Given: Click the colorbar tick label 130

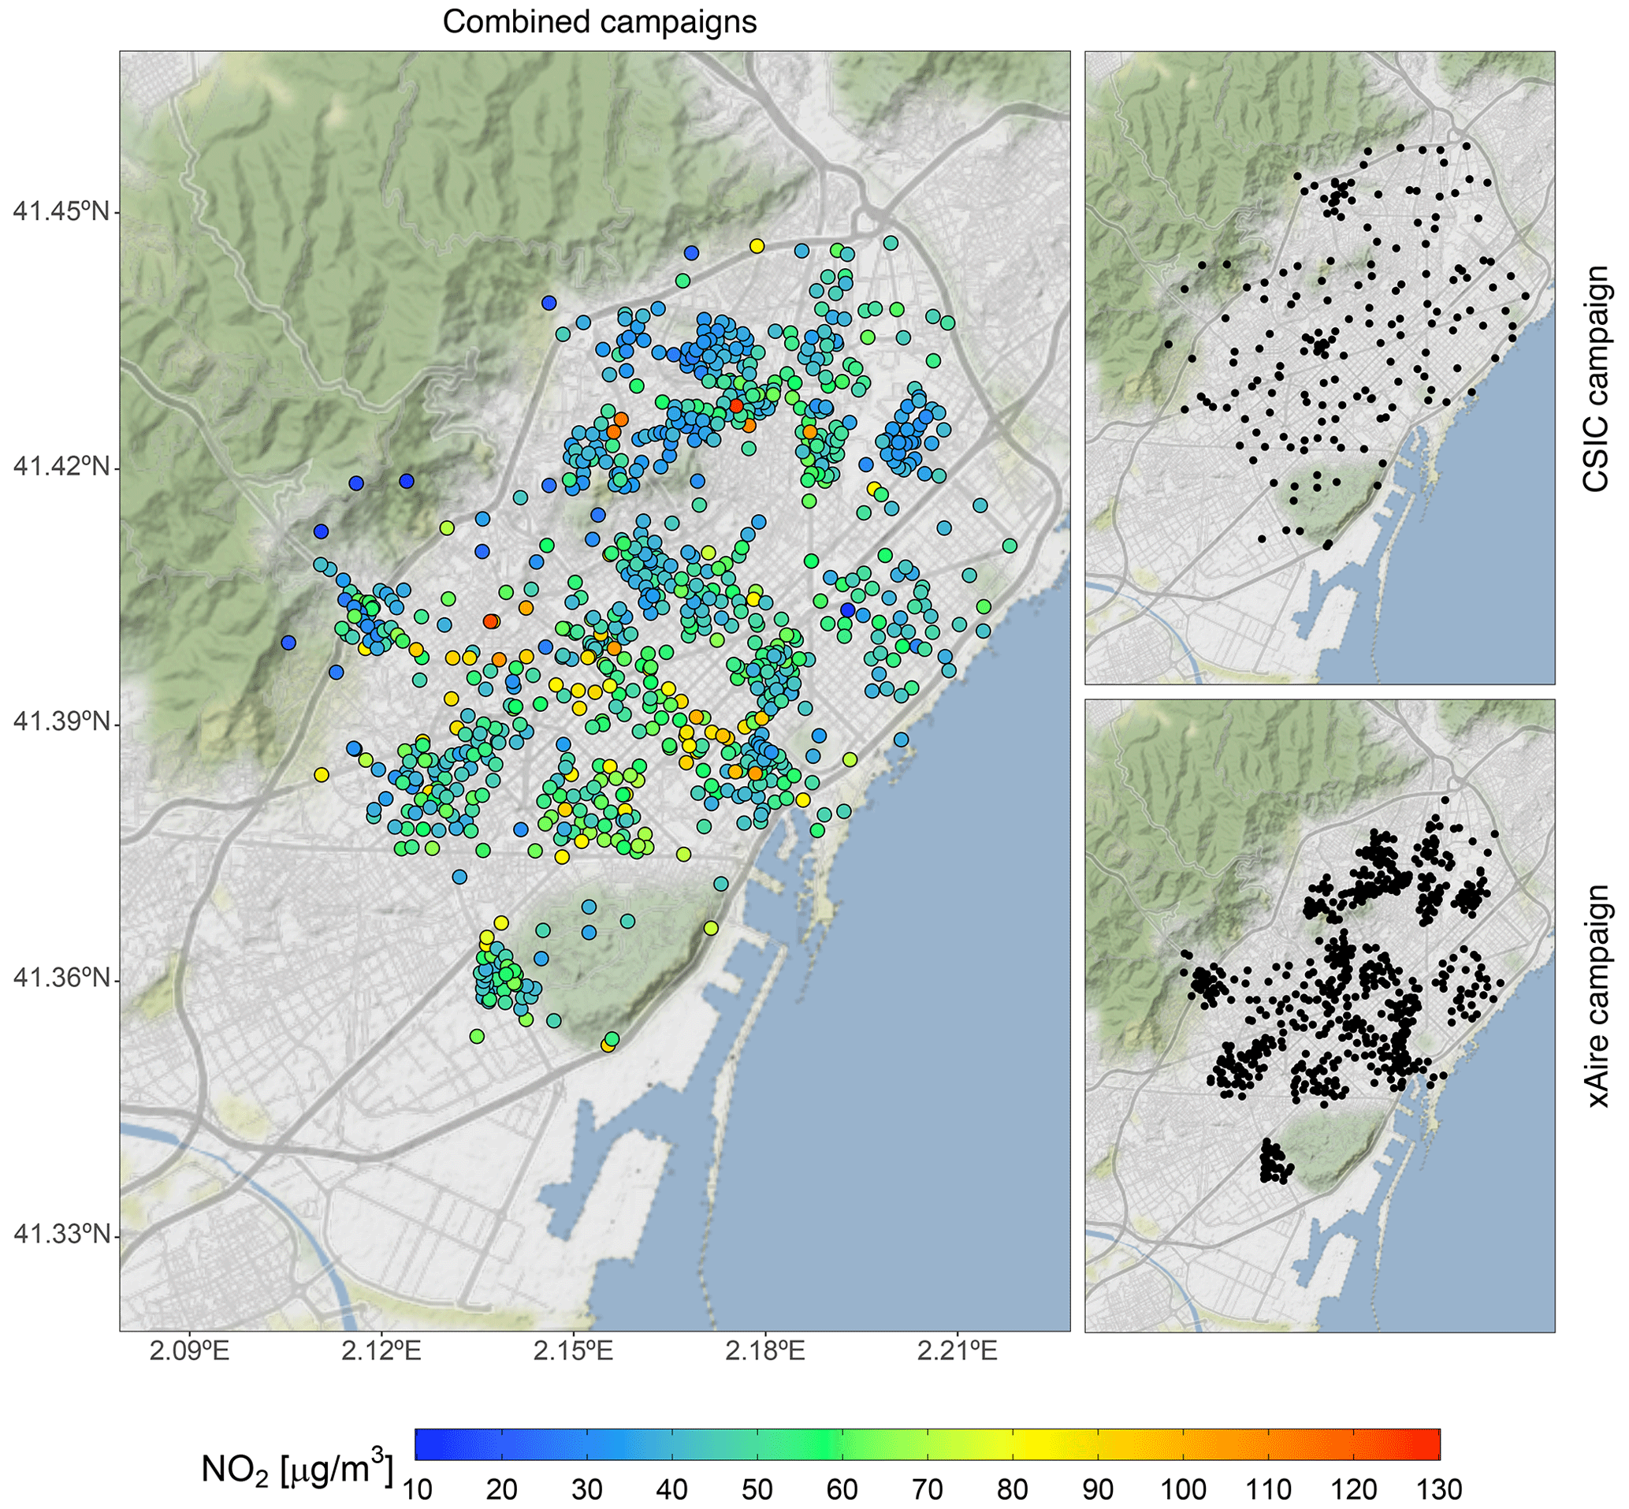Looking at the screenshot, I should coord(1440,1489).
